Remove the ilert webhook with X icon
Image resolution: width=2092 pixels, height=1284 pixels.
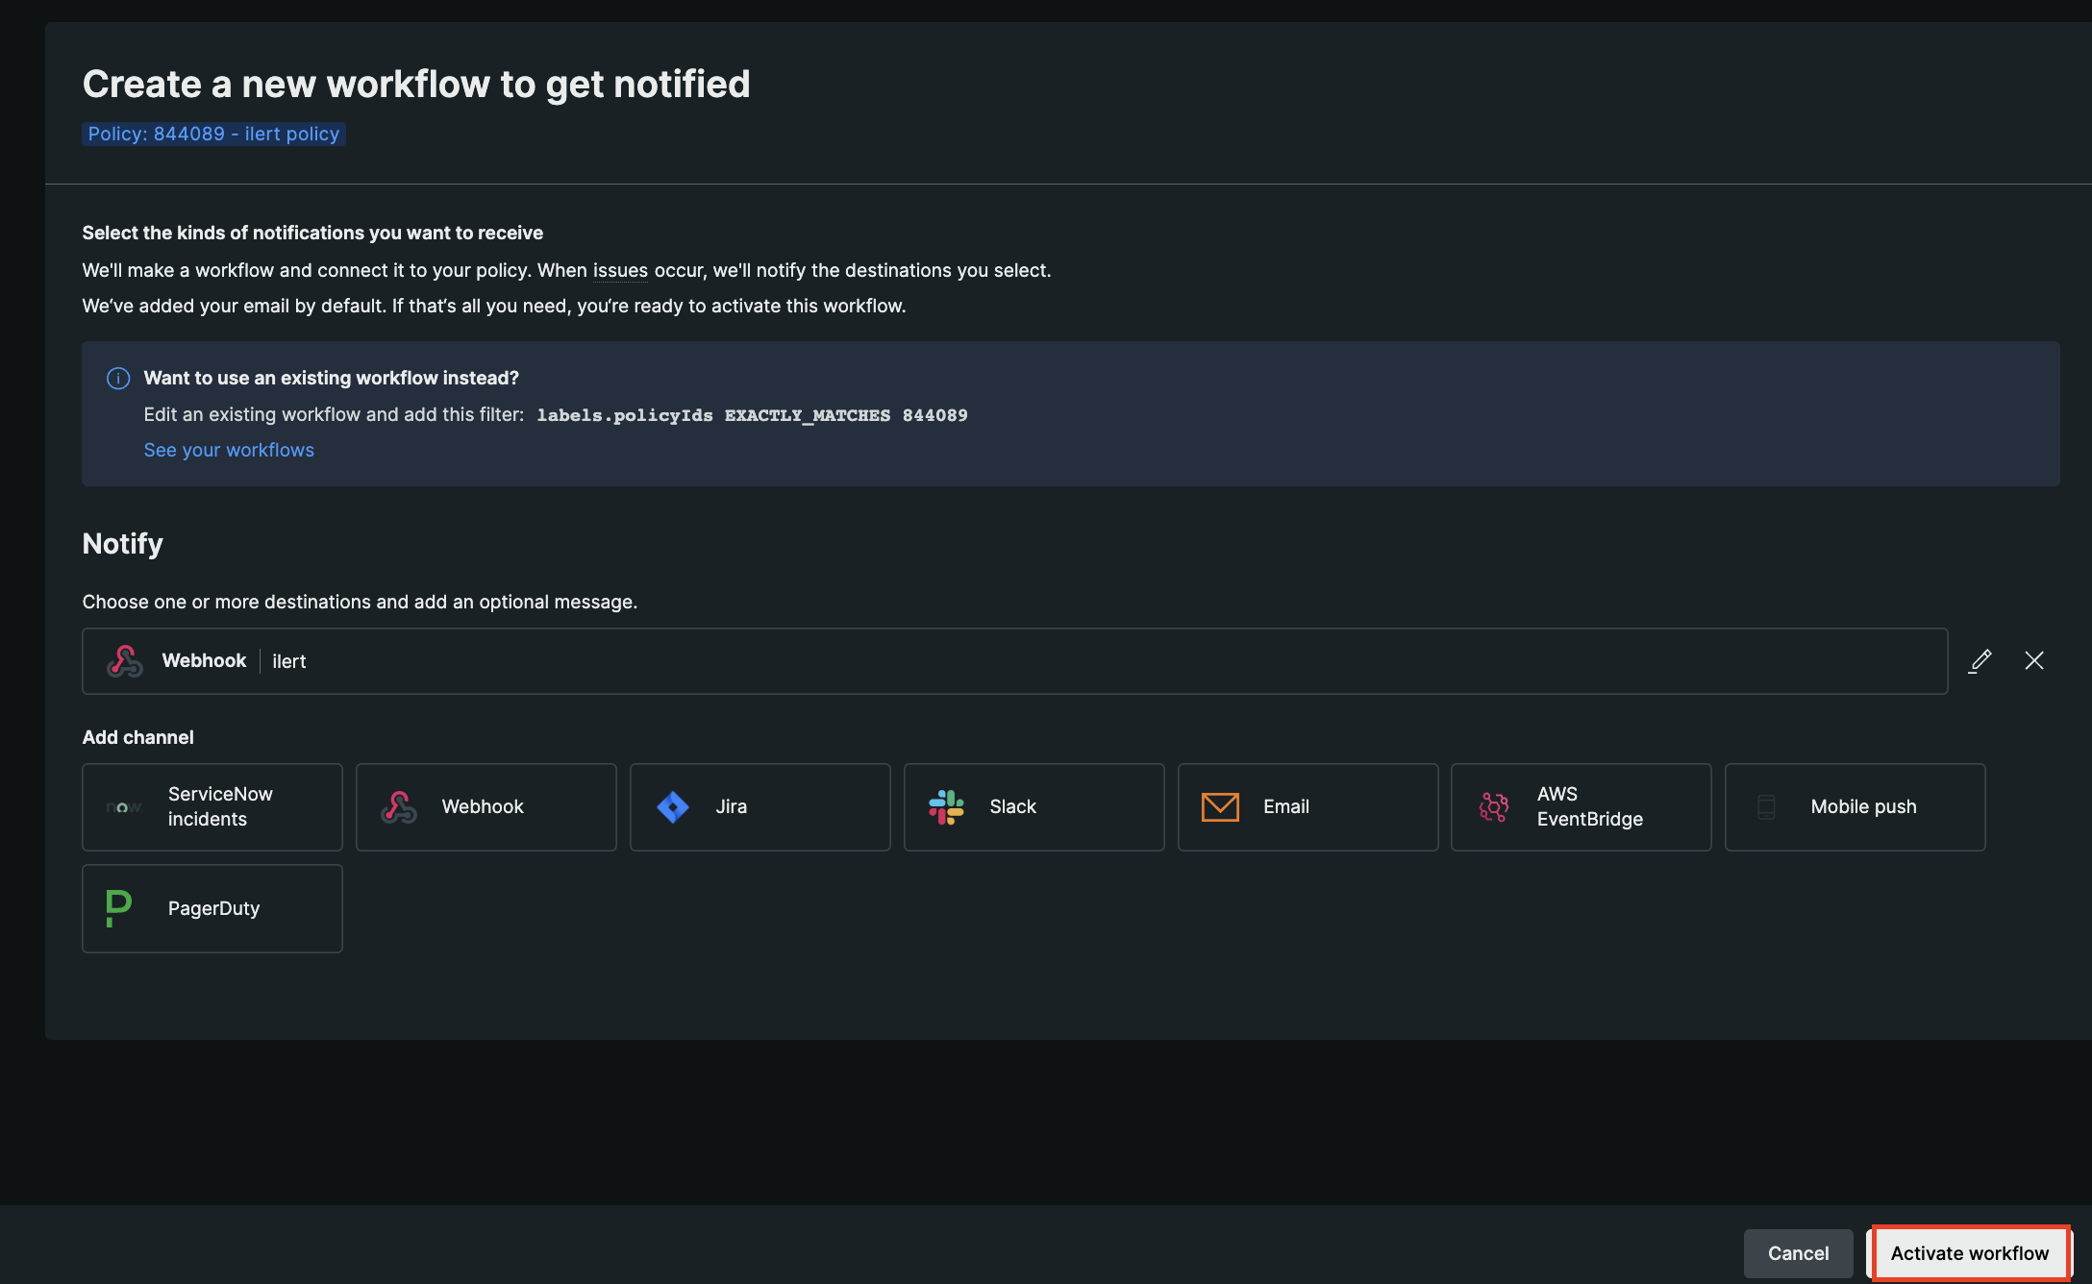[2033, 661]
